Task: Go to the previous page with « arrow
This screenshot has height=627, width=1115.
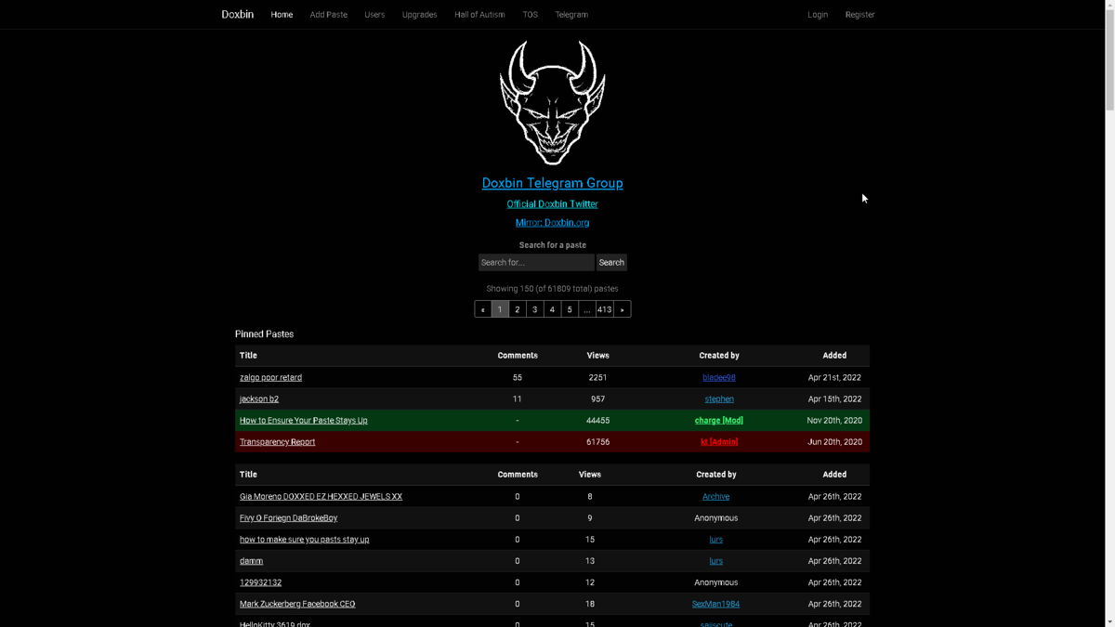Action: click(482, 309)
